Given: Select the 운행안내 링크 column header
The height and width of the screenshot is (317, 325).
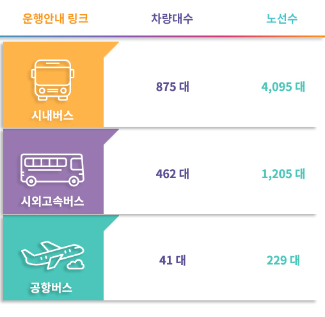Looking at the screenshot, I should [55, 19].
